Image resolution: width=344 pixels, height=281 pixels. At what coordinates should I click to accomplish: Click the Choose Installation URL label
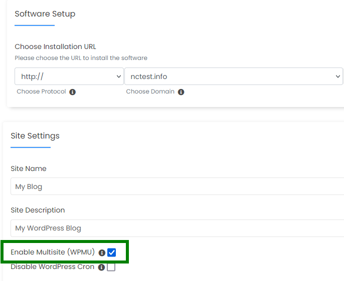(55, 46)
